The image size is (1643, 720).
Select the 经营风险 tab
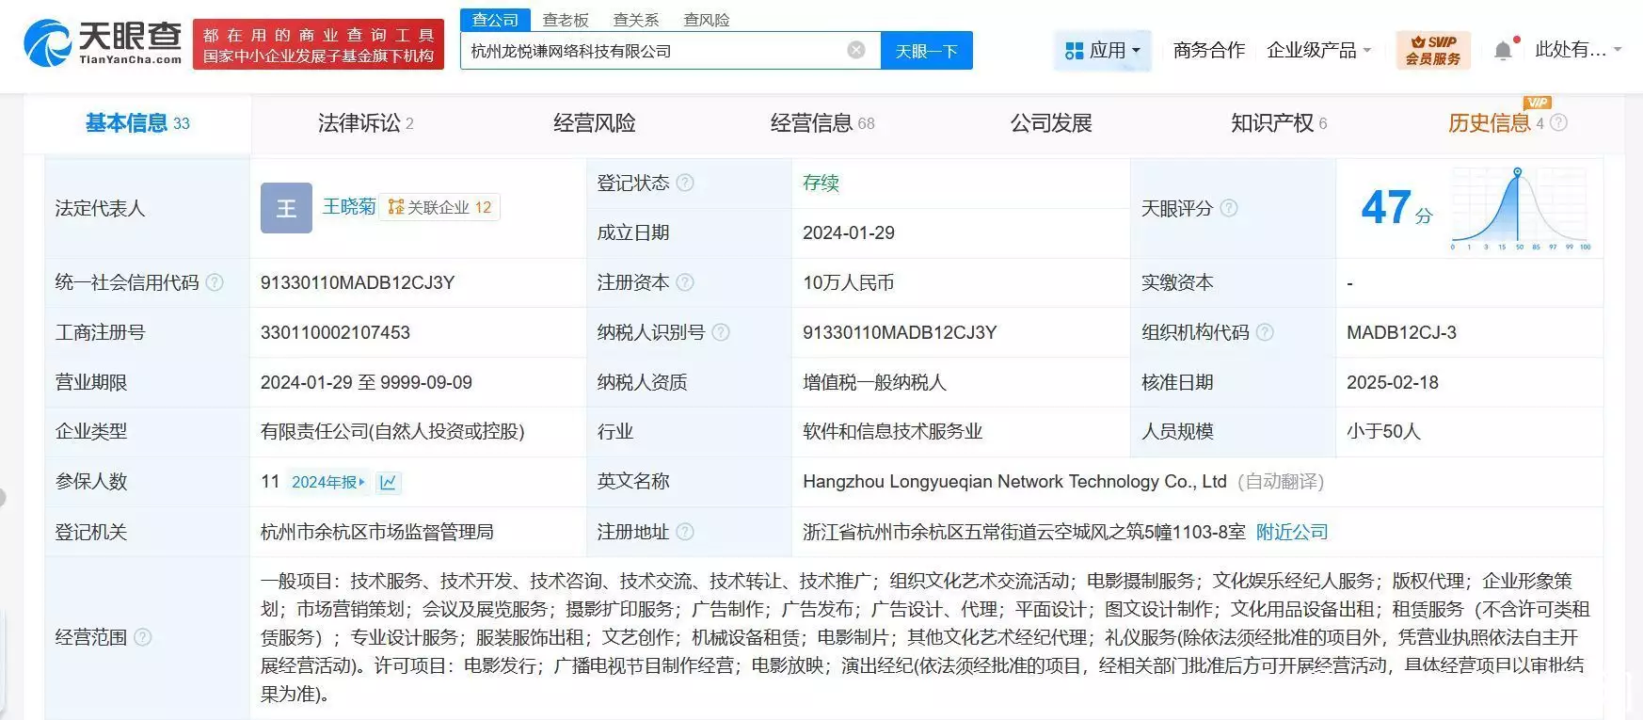(x=594, y=123)
